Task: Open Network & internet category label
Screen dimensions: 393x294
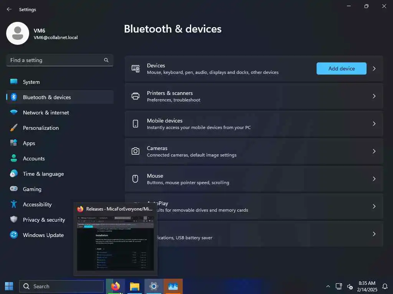Action: click(46, 113)
